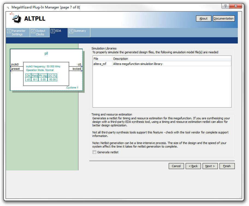Open the Documentation button
The height and width of the screenshot is (206, 249).
point(224,18)
